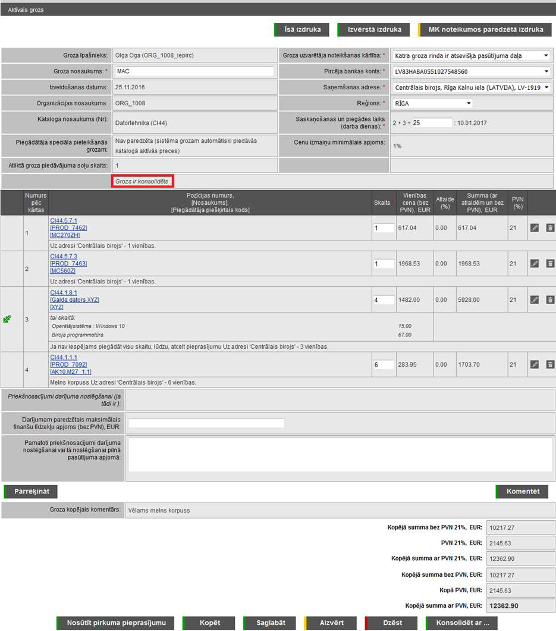Follow the Galda dators XYZ link
Screen dimensions: 556x631
point(74,300)
